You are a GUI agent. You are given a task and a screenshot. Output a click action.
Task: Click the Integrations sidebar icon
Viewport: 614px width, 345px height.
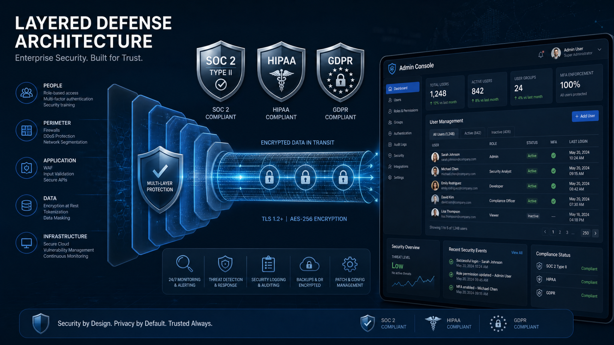(390, 167)
